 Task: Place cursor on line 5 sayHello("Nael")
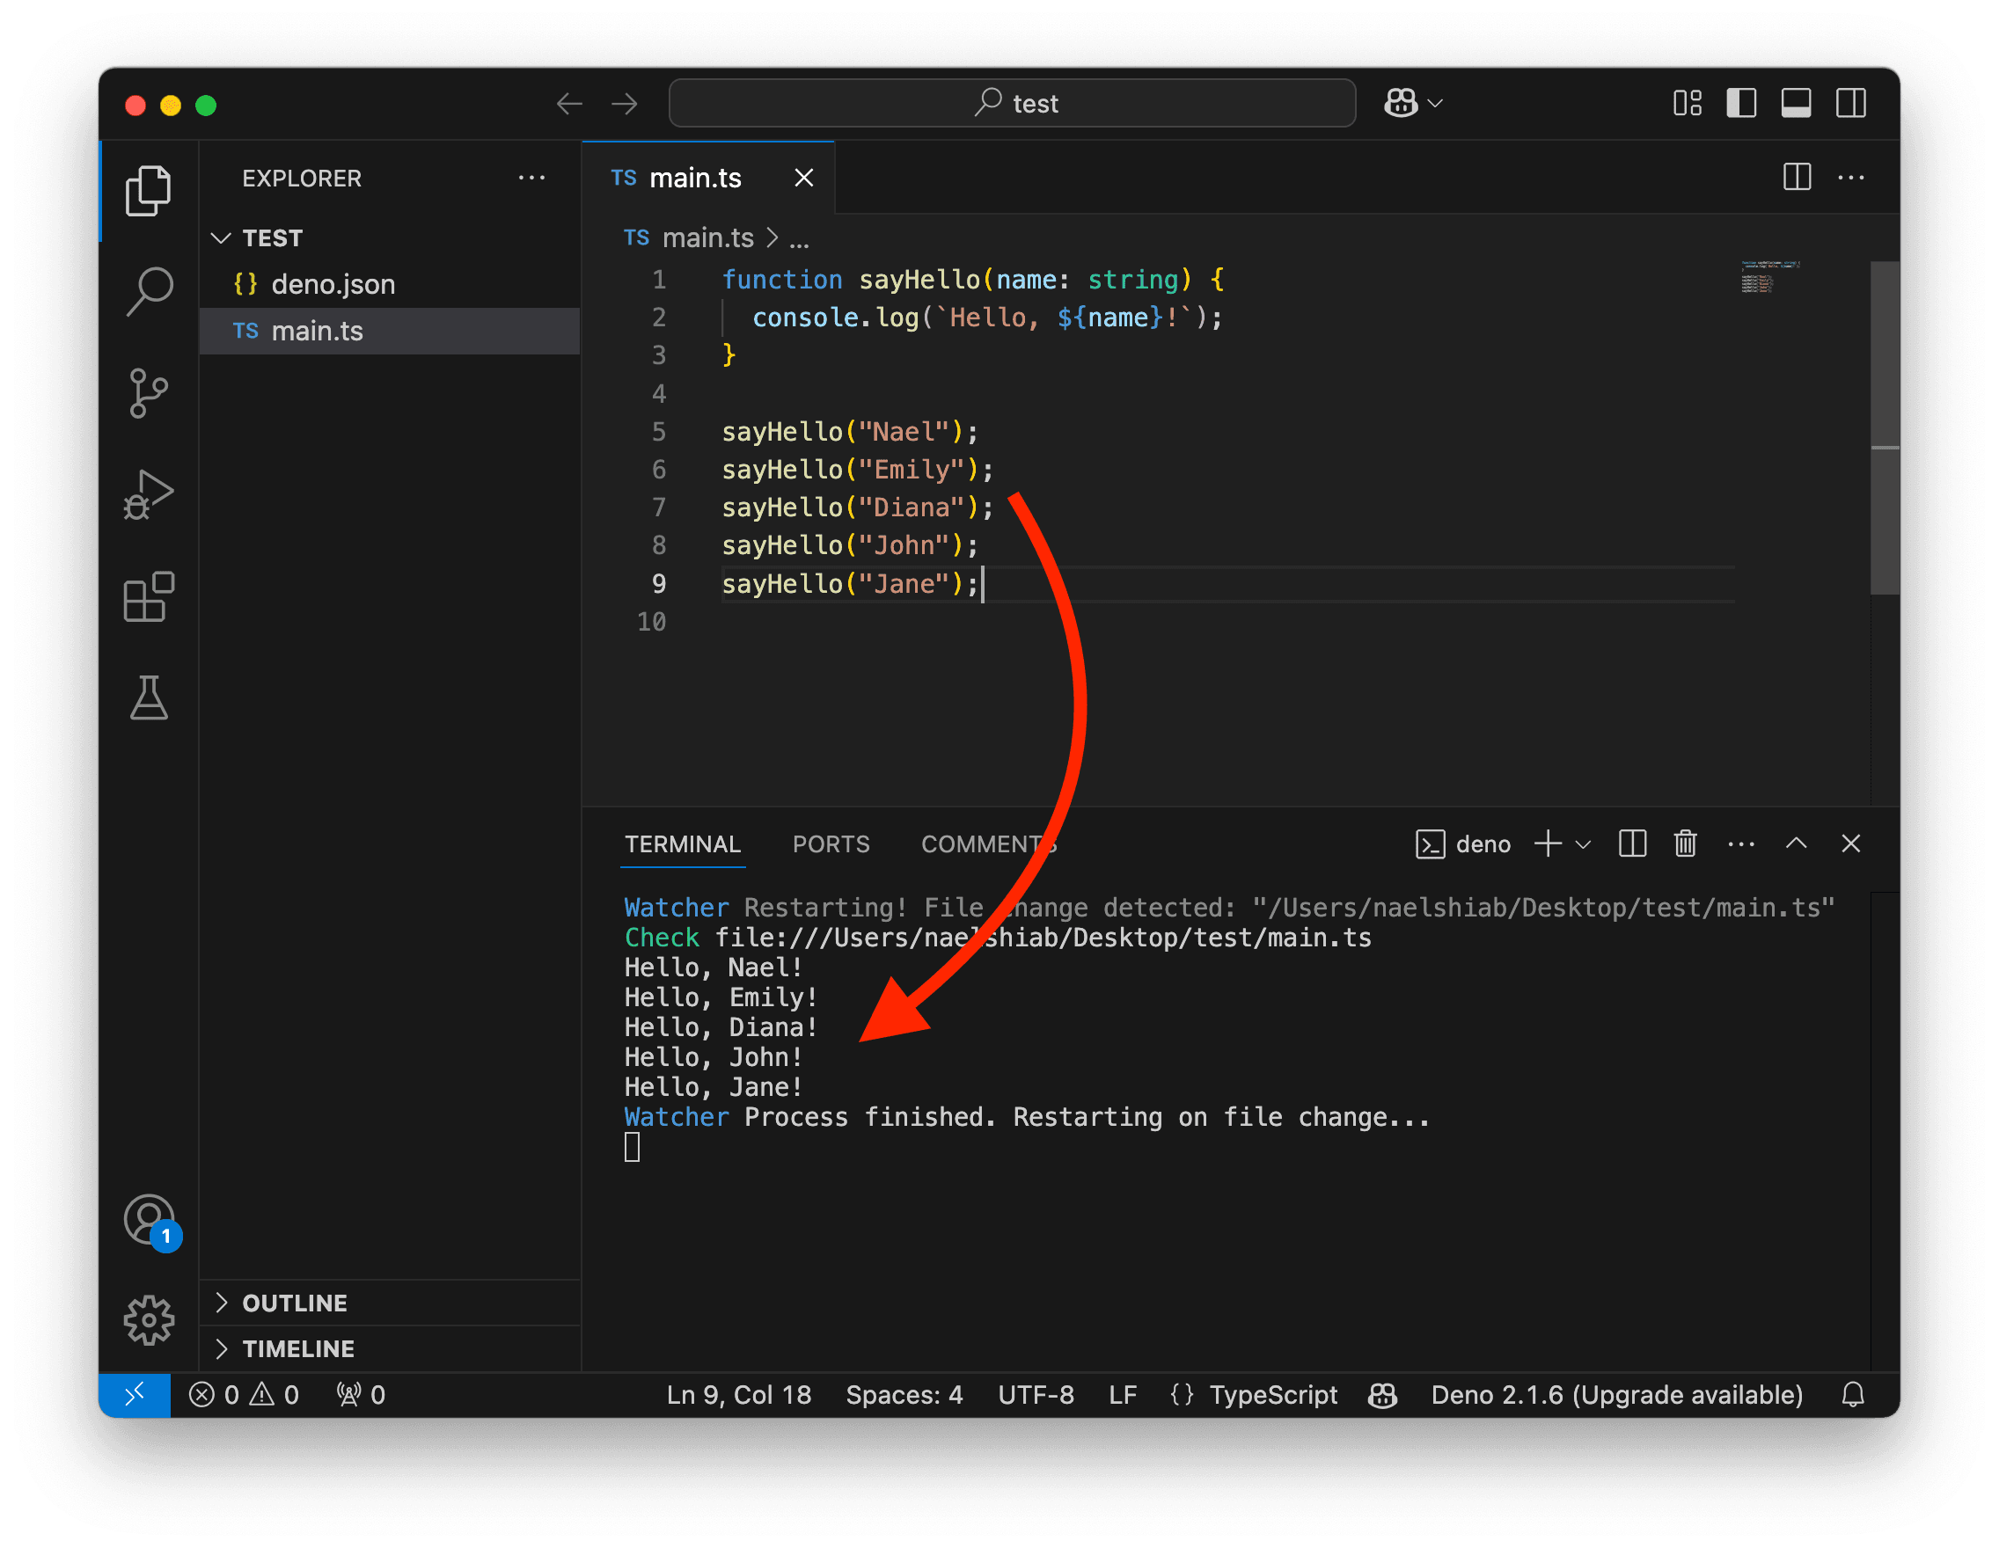coord(850,431)
